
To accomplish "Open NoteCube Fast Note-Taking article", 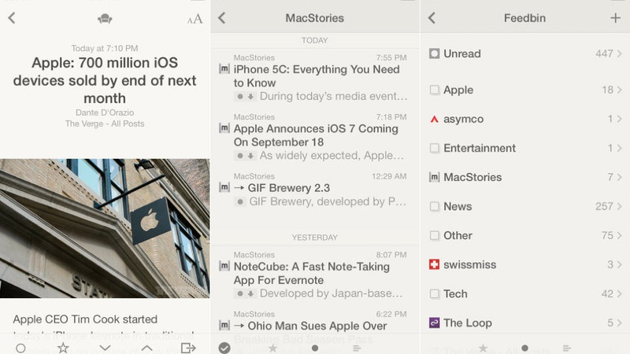I will [315, 275].
